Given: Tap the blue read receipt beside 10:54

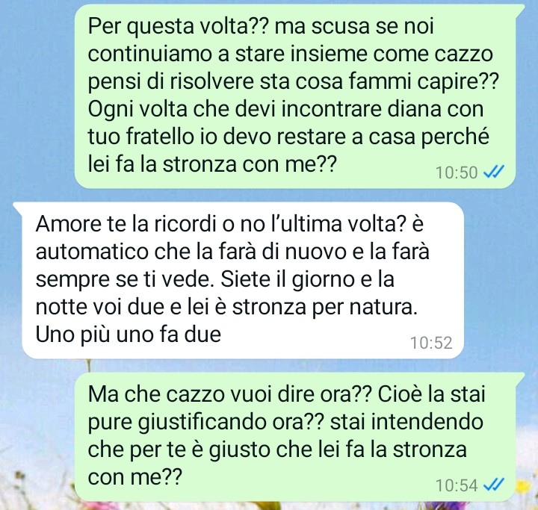Looking at the screenshot, I should [x=494, y=485].
